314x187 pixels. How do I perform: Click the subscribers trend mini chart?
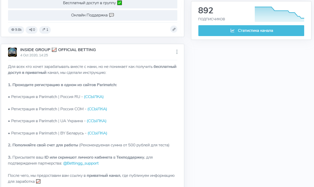point(279,14)
